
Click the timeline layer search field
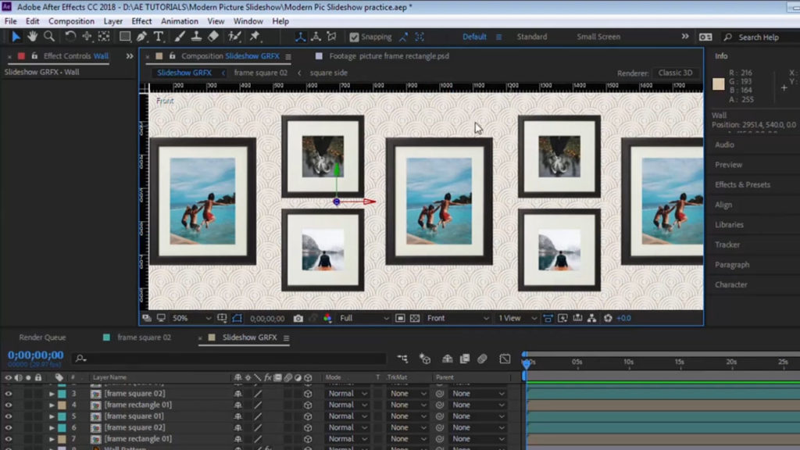(x=230, y=359)
